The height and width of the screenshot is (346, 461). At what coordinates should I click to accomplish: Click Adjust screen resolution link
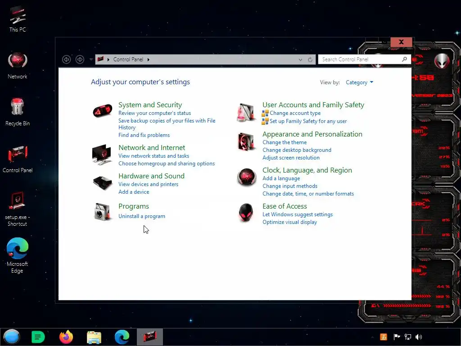pos(291,158)
